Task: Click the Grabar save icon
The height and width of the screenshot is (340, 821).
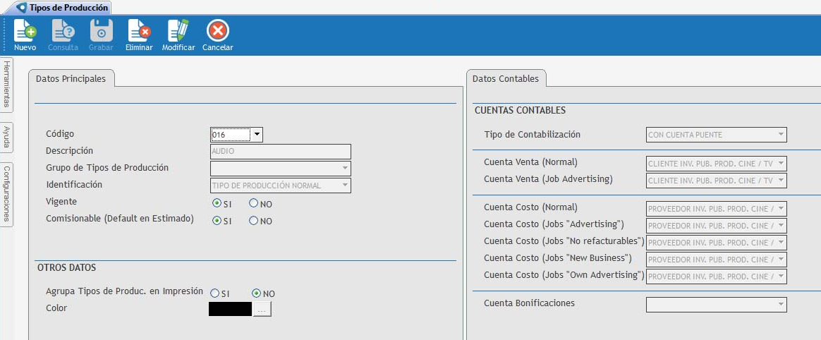Action: tap(101, 32)
